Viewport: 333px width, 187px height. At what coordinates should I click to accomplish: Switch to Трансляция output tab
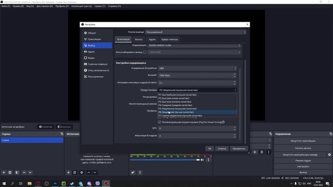(123, 39)
